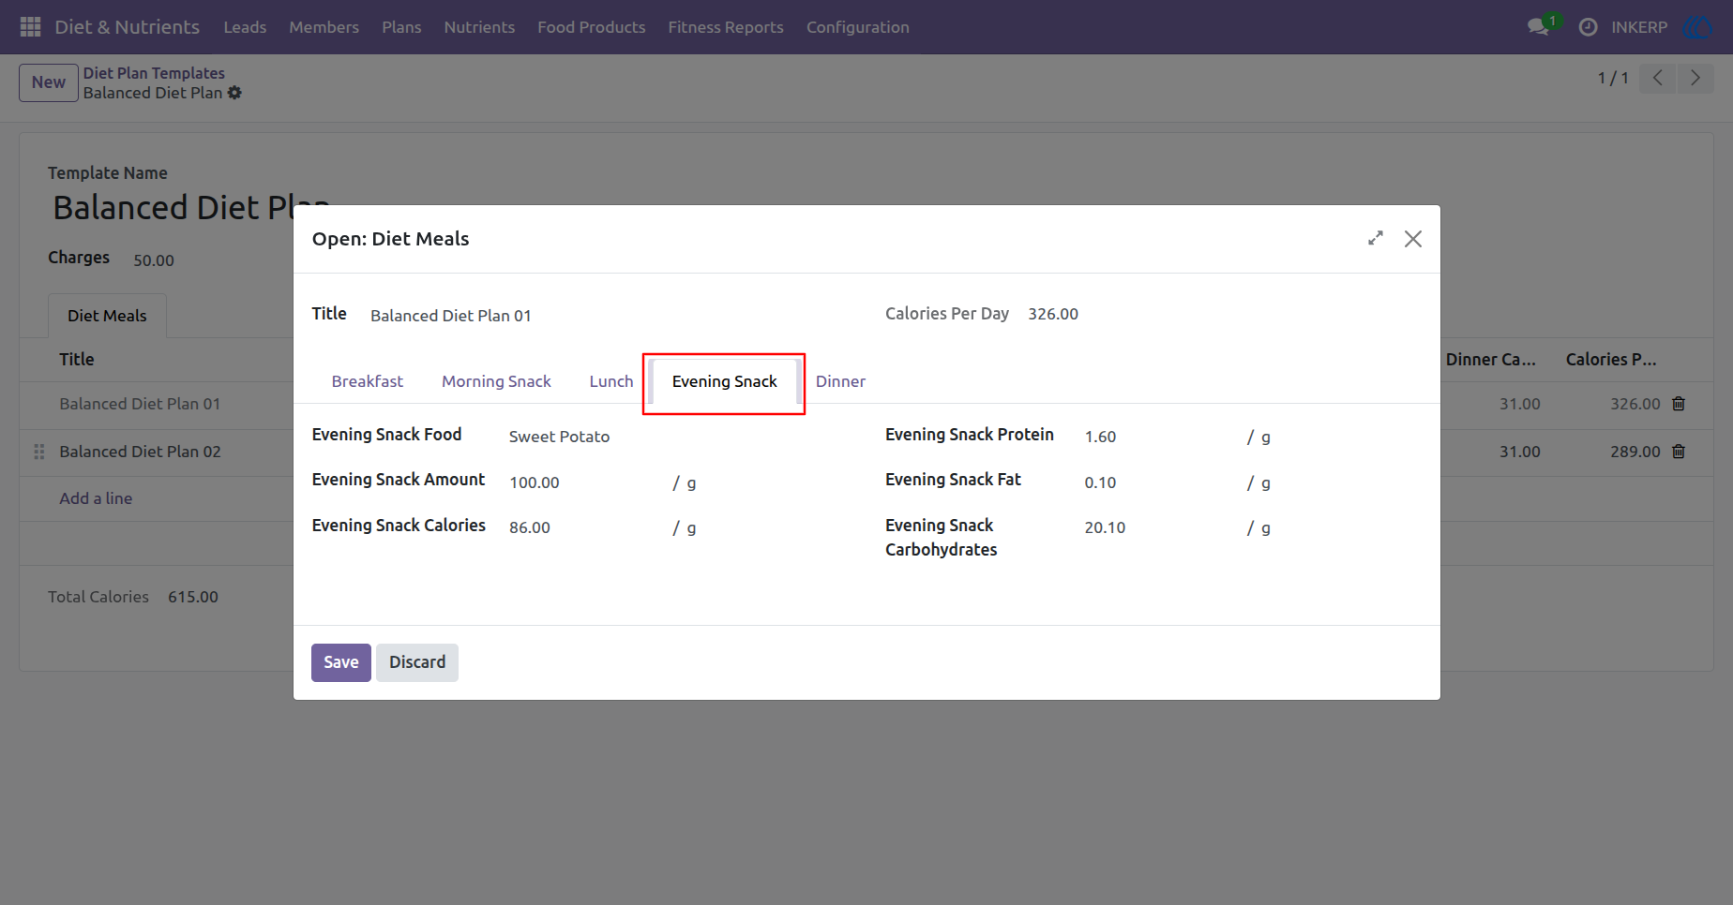This screenshot has width=1733, height=905.
Task: Close the Diet Meals dialog
Action: tap(1412, 239)
